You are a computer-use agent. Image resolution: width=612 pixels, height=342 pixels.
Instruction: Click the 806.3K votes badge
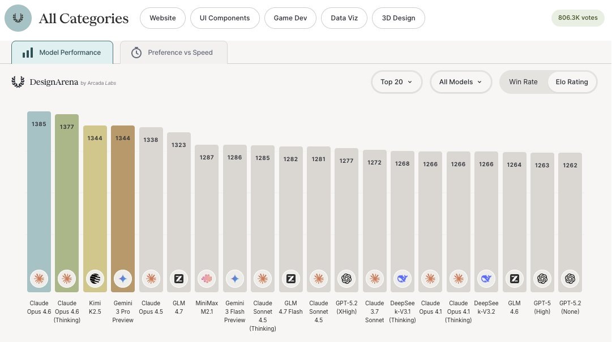tap(577, 18)
